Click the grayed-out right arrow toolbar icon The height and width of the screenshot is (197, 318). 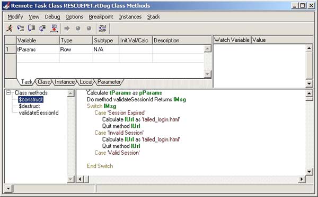[67, 29]
